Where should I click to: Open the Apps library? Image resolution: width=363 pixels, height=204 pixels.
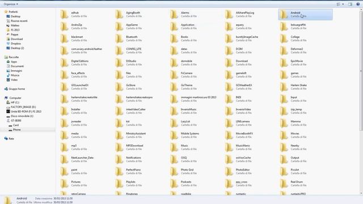(14, 62)
